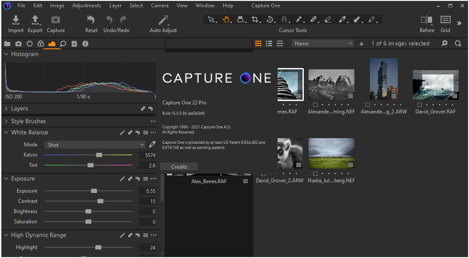Select the Pan hand cursor tool
469x258 pixels.
pos(226,20)
